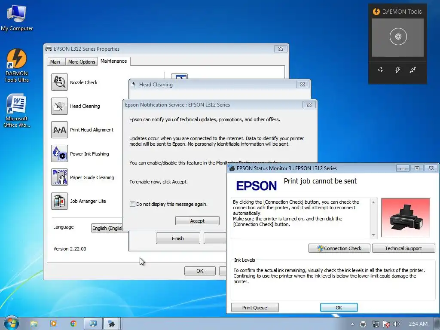
Task: Click the Version 2.22.00 text
Action: click(x=70, y=249)
